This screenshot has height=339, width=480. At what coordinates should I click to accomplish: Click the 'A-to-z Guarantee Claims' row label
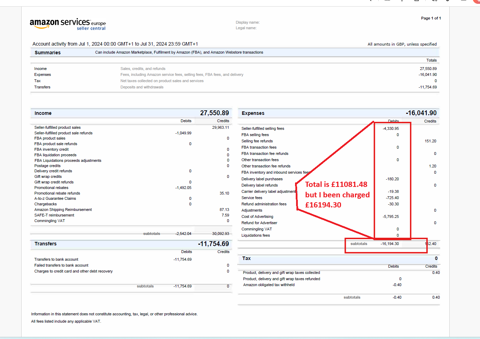click(55, 198)
